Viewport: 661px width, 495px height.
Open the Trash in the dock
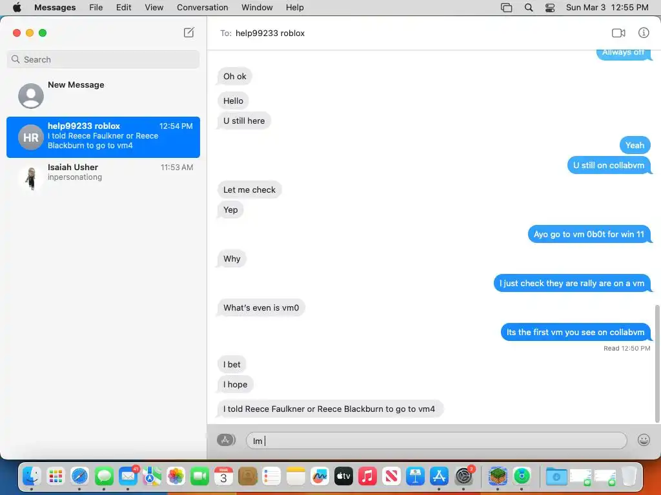coord(629,476)
